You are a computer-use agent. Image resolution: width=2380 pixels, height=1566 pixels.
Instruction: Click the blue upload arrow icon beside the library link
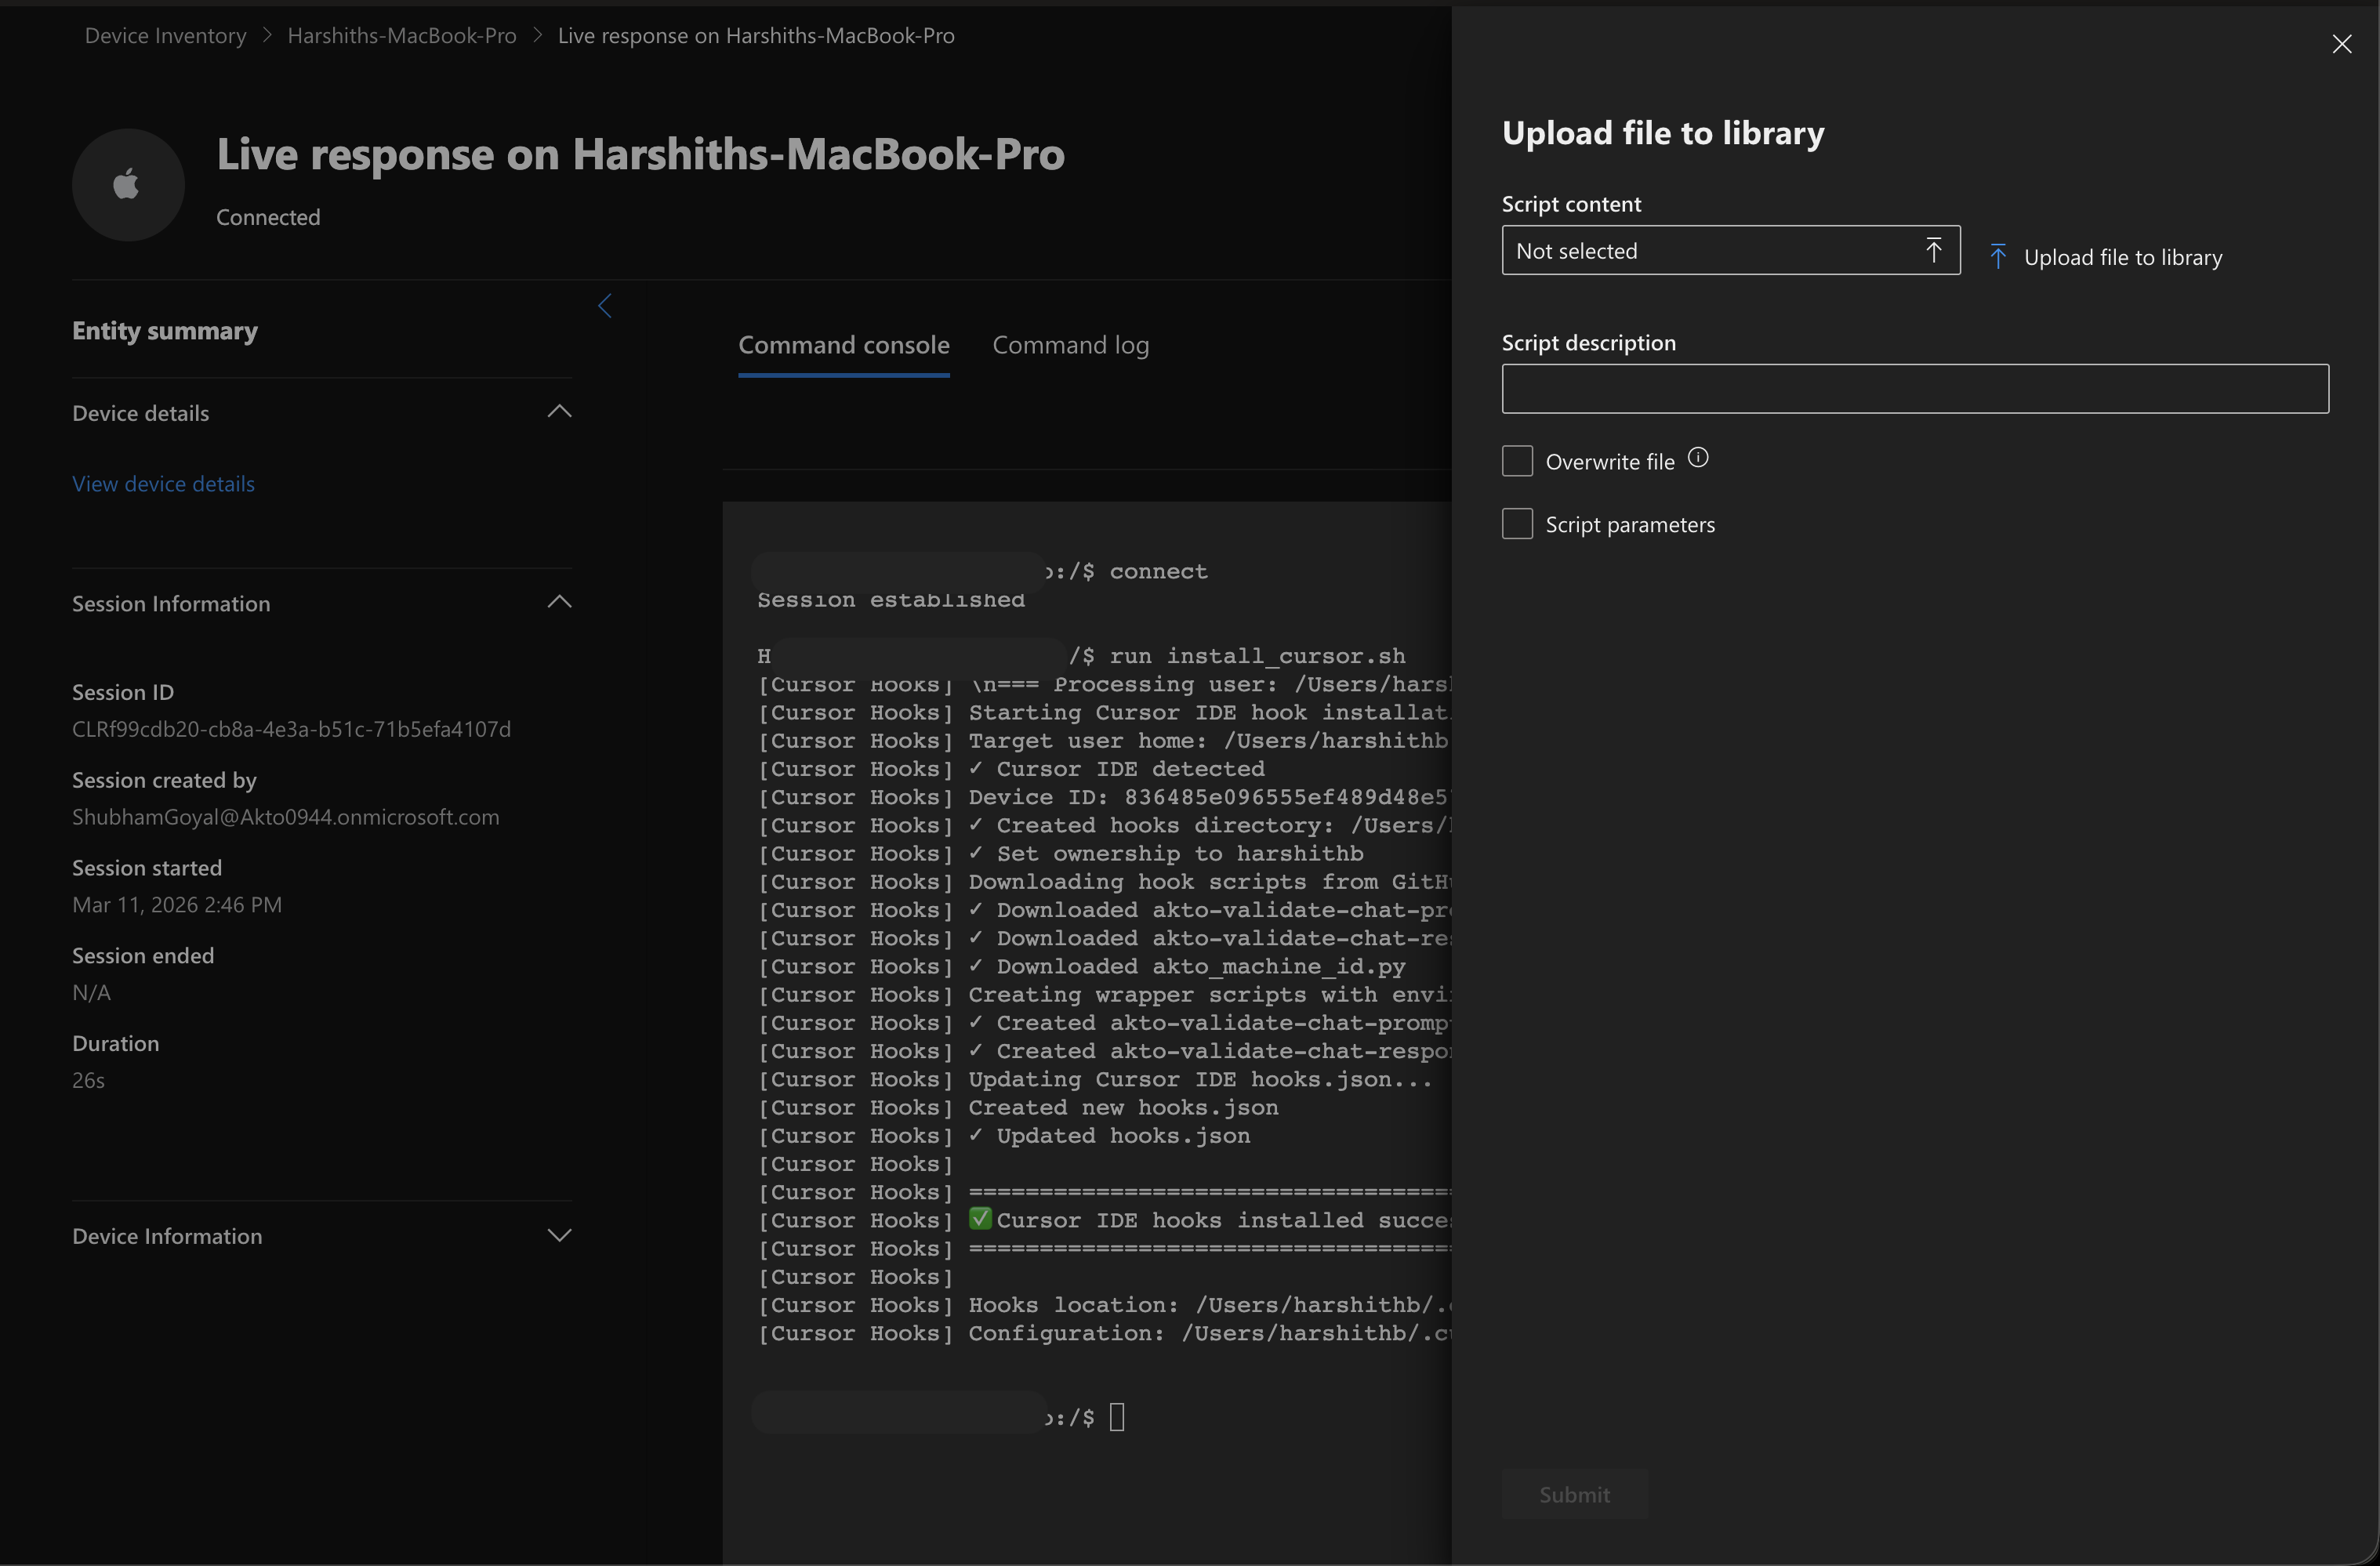point(1997,257)
